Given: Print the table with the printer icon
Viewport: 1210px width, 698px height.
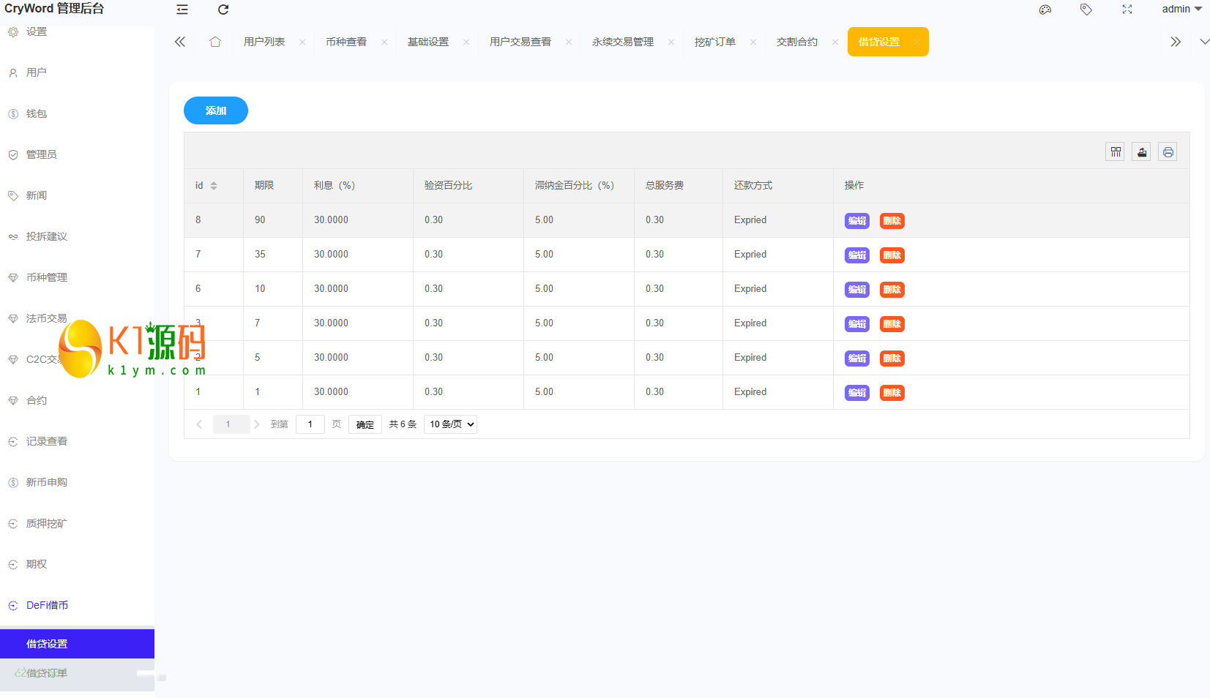Looking at the screenshot, I should pyautogui.click(x=1168, y=151).
